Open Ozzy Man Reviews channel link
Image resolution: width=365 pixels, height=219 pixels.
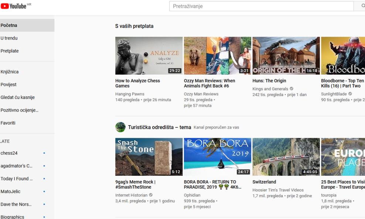(x=201, y=94)
